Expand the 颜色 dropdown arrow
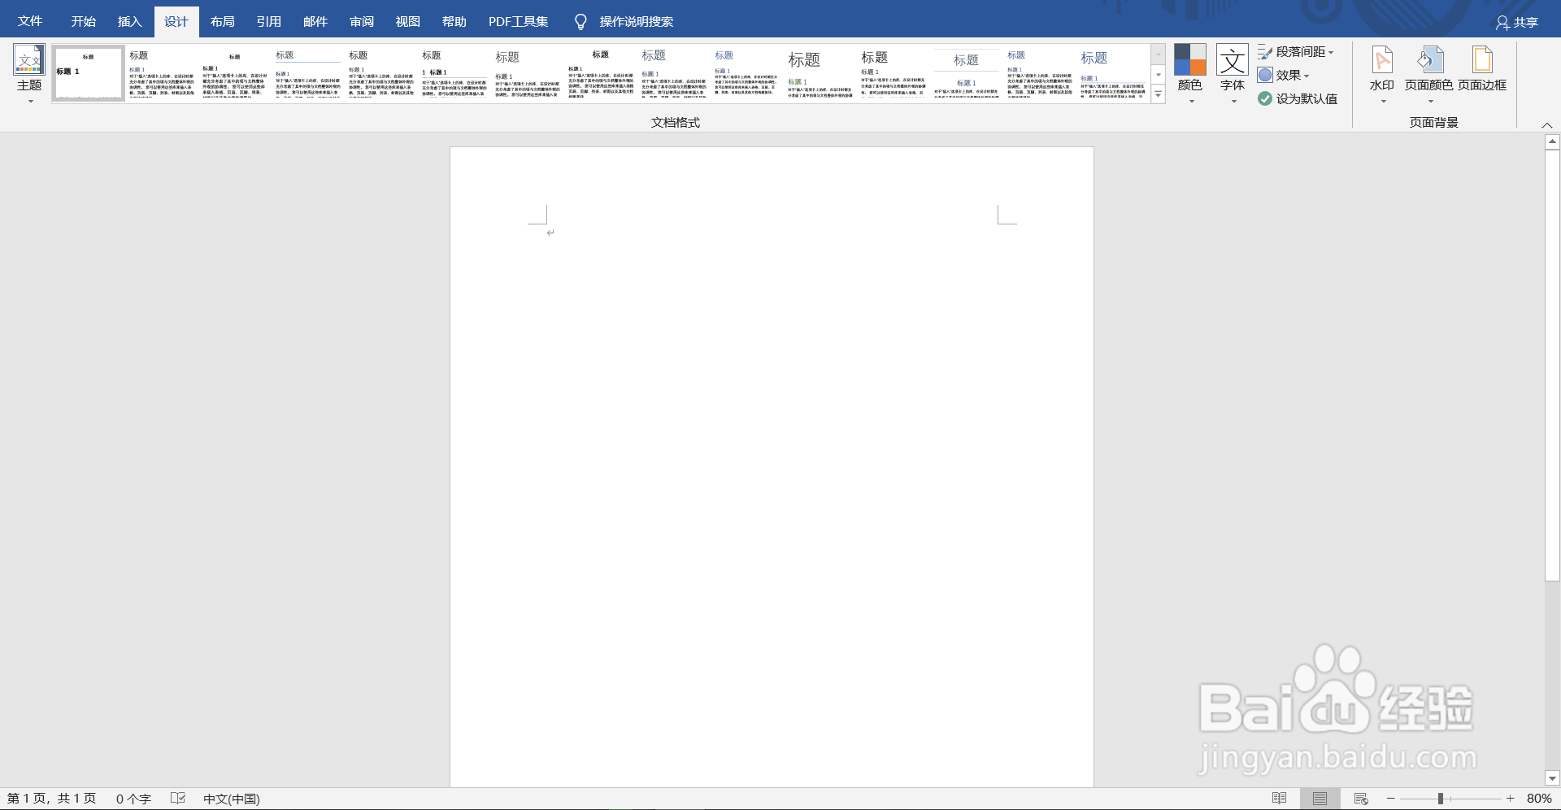Viewport: 1561px width, 810px height. tap(1192, 102)
